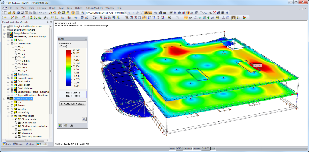Click the open folder icon

10,13
